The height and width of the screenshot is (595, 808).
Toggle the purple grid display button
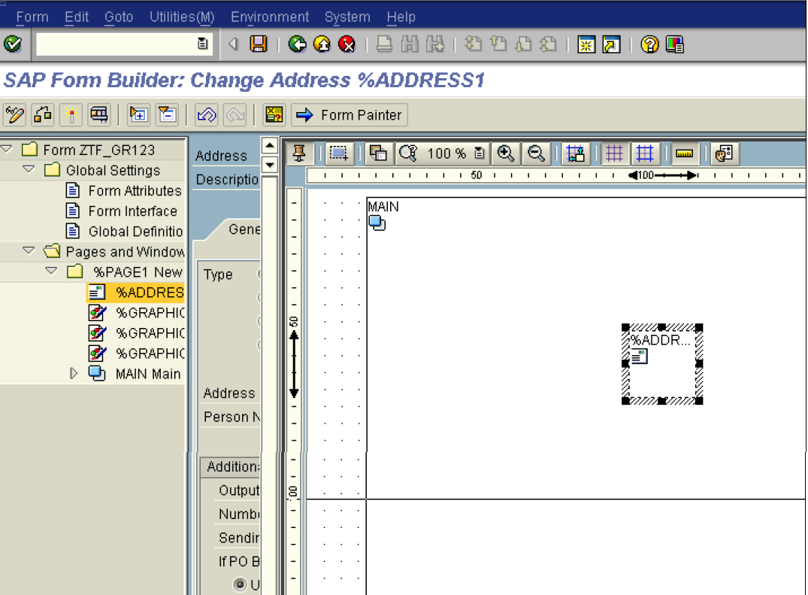coord(614,153)
